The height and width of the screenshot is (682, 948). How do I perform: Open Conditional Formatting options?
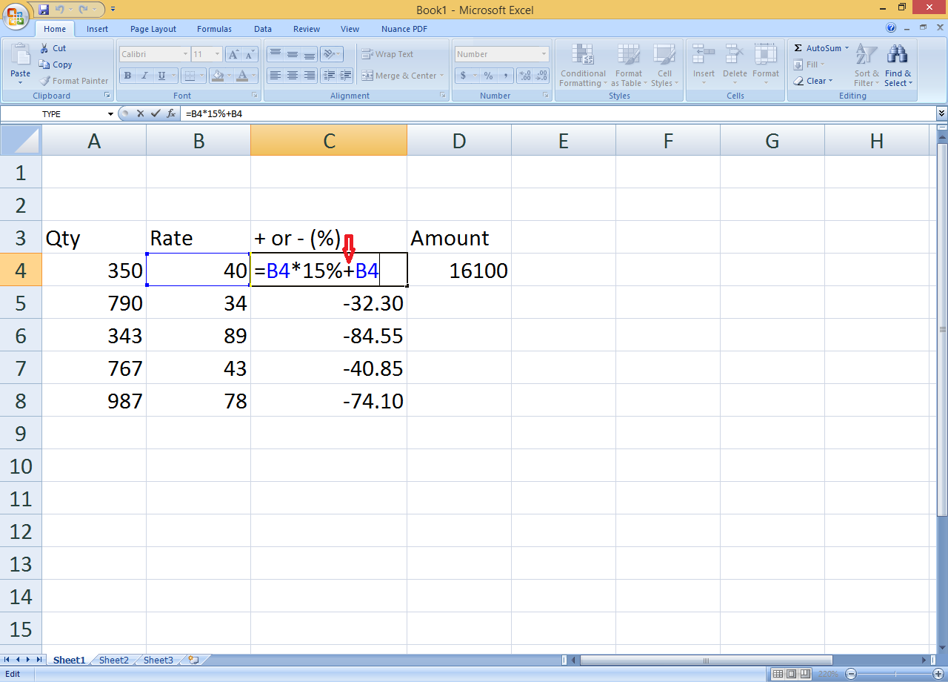(583, 65)
